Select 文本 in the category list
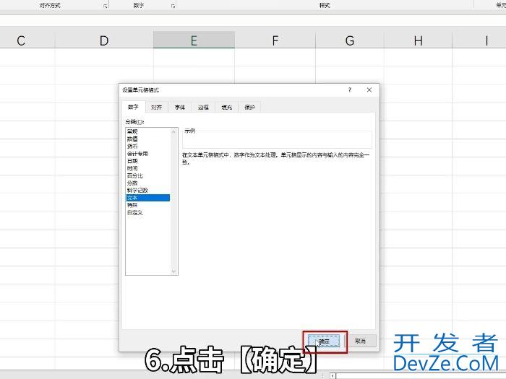This screenshot has width=506, height=379. pyautogui.click(x=147, y=198)
